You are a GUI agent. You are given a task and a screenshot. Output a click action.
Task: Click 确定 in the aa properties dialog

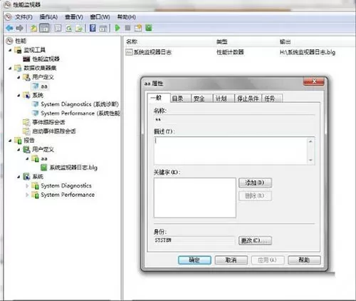pyautogui.click(x=194, y=260)
